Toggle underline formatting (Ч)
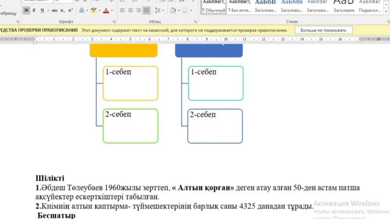This screenshot has width=390, height=219. coord(42,10)
